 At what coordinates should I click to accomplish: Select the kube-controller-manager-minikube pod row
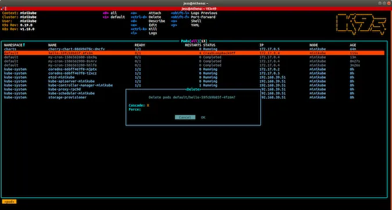click(194, 85)
